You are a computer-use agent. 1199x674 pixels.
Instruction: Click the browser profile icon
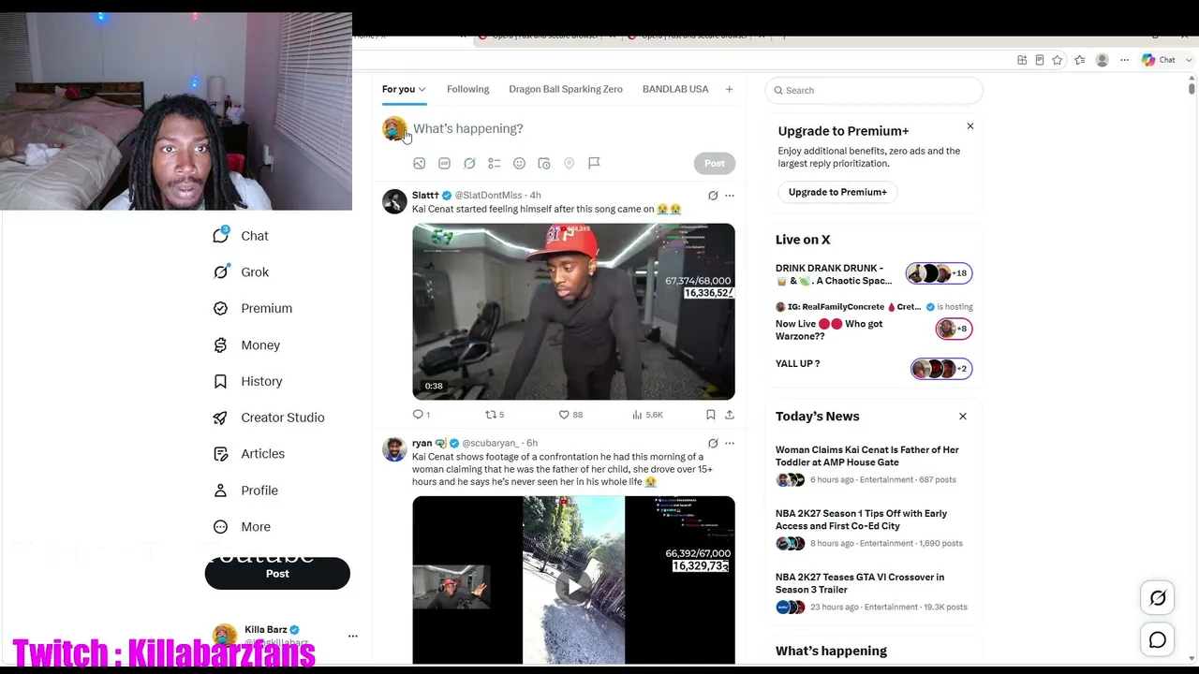(1103, 60)
